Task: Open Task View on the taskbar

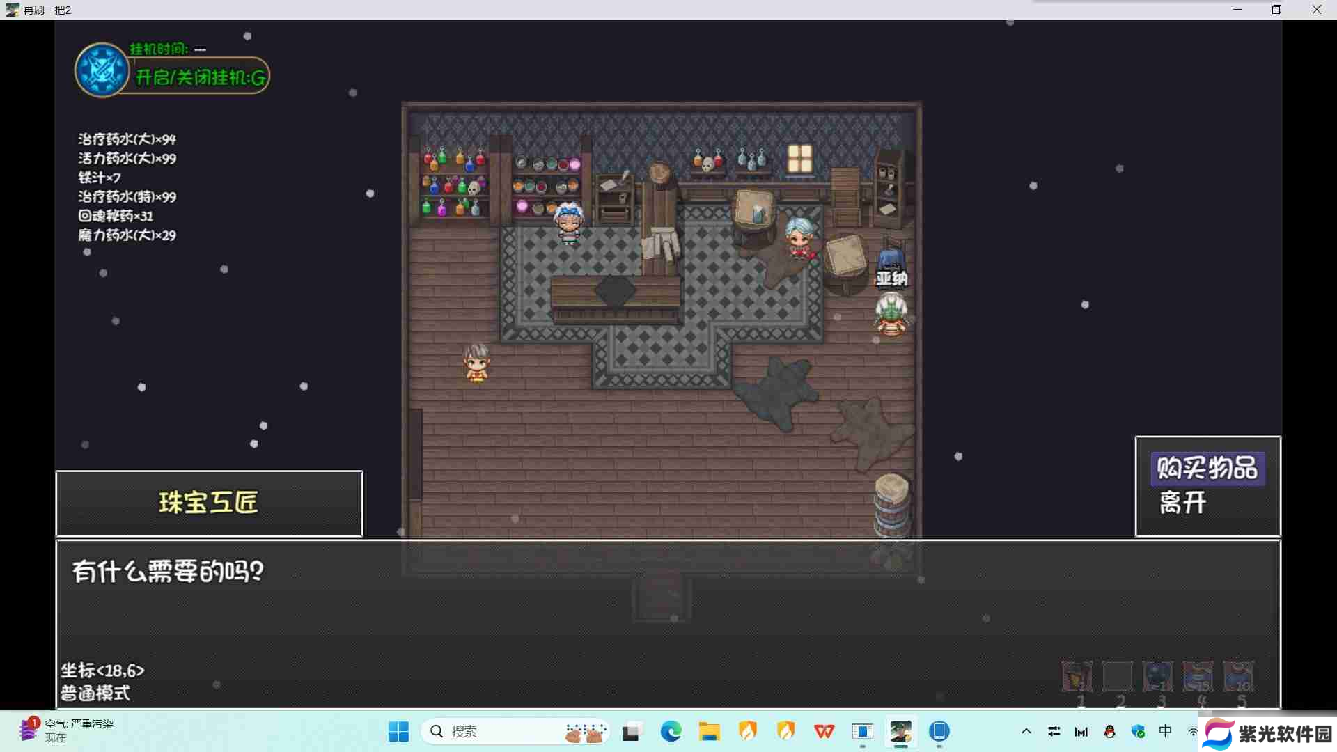Action: coord(632,732)
